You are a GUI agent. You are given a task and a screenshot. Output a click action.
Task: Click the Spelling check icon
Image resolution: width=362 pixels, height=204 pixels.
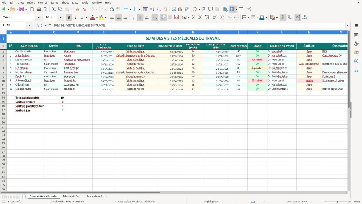coord(118,9)
